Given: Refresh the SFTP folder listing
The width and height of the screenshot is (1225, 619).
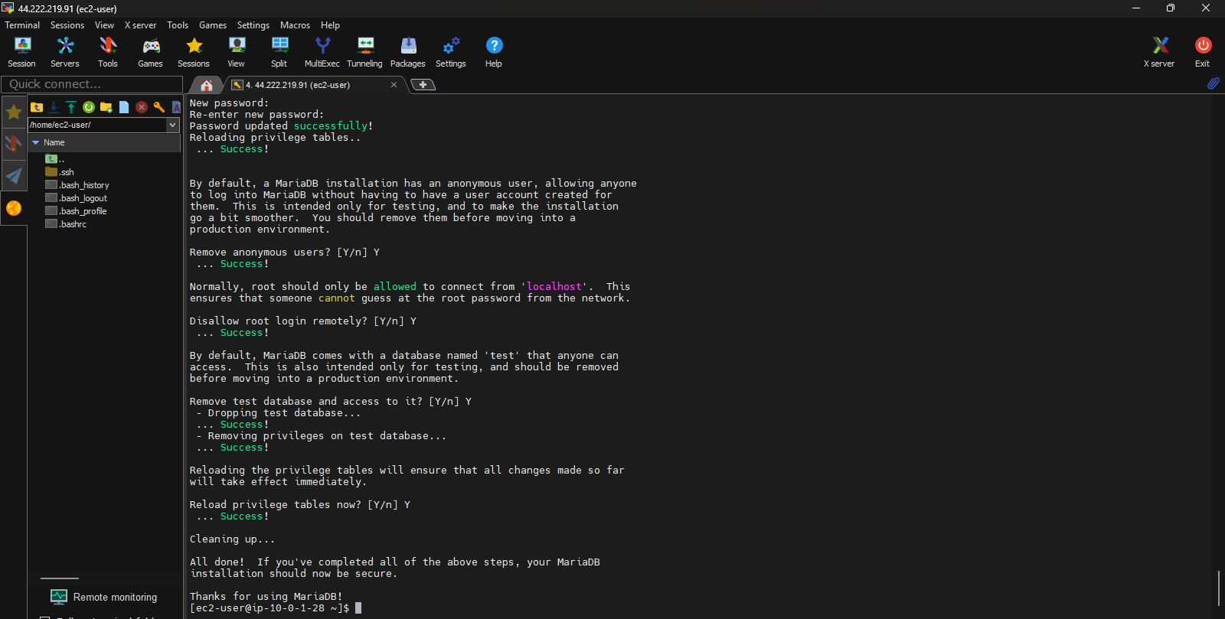Looking at the screenshot, I should [89, 107].
